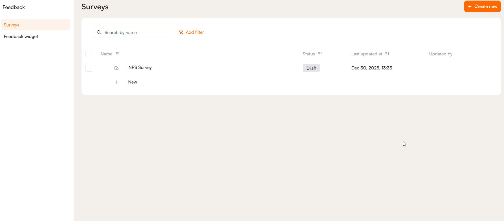
Task: Open Surveys in the sidebar
Action: [x=12, y=25]
